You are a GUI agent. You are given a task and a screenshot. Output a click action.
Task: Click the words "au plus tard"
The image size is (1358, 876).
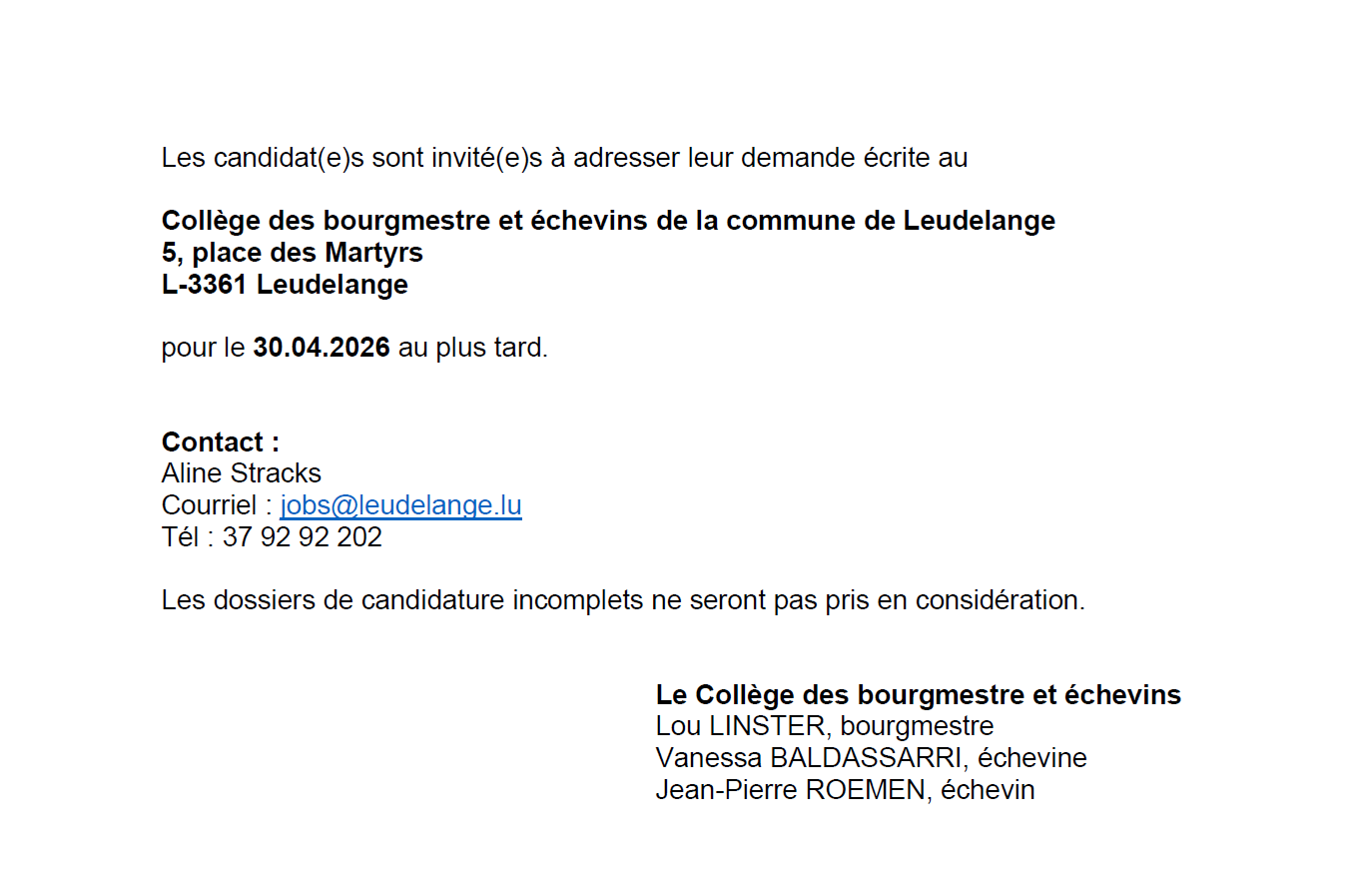pyautogui.click(x=472, y=349)
